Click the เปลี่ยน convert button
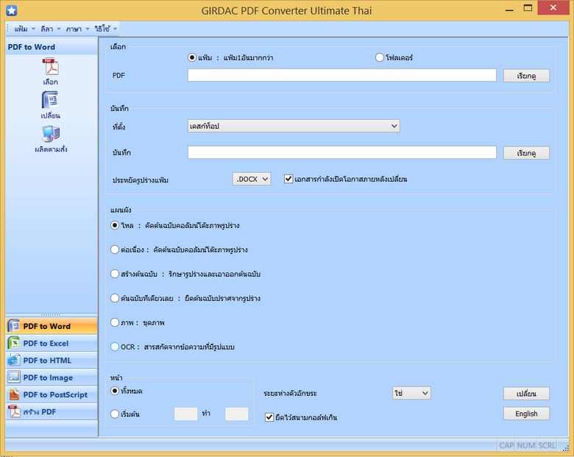This screenshot has height=457, width=574. tap(526, 394)
